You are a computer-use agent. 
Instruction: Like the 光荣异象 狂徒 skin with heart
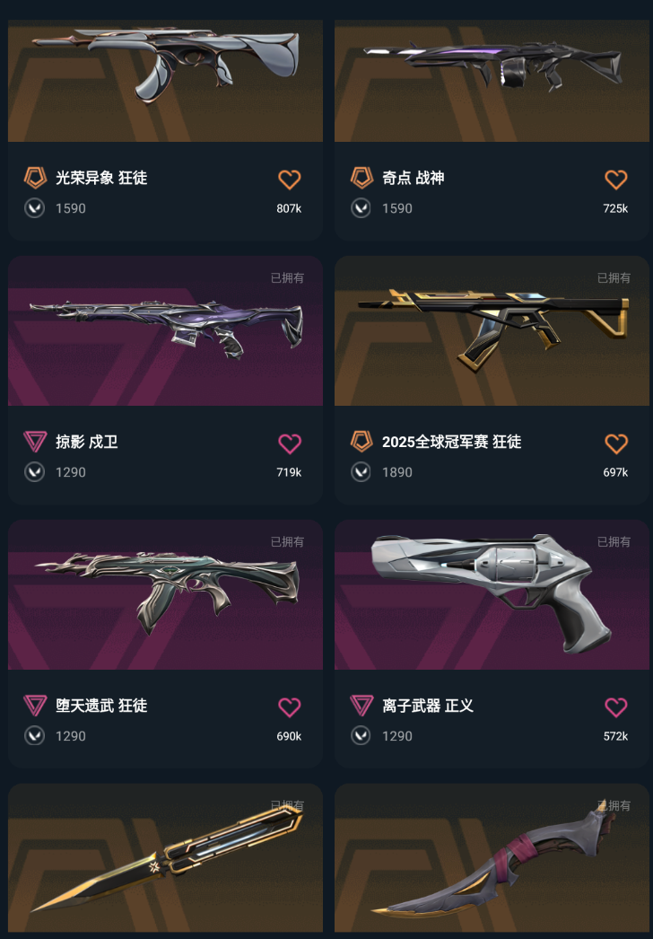289,179
